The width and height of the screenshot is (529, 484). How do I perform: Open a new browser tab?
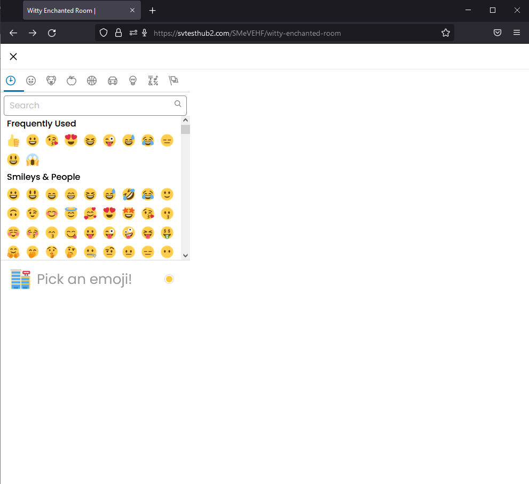[x=153, y=10]
